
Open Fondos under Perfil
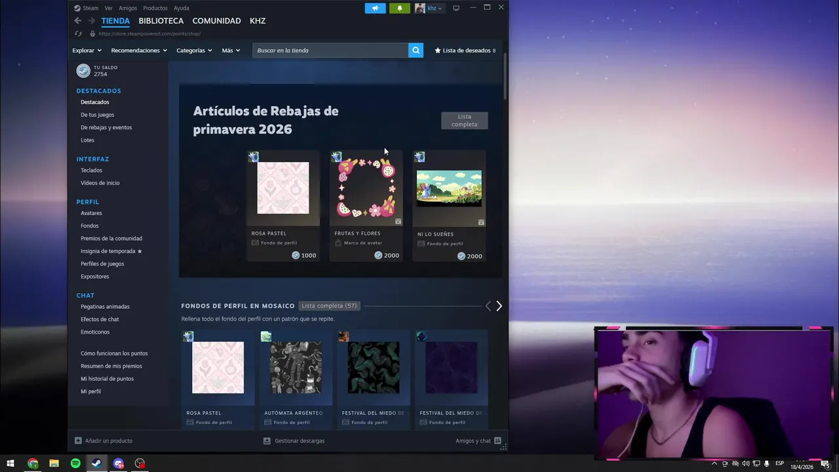[89, 226]
